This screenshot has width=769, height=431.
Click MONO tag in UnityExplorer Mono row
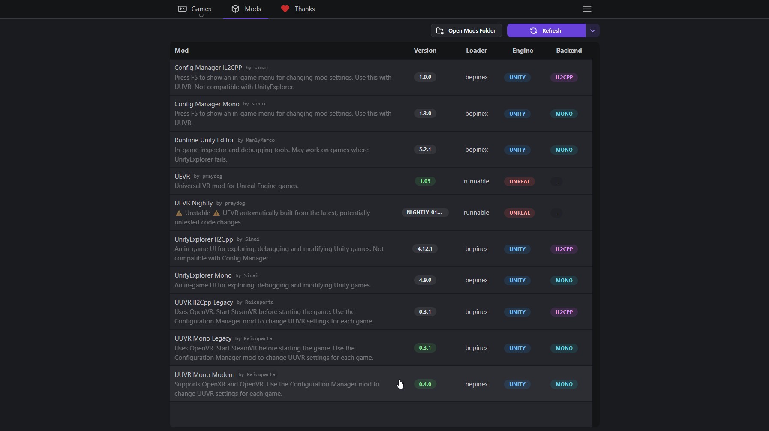click(x=564, y=281)
